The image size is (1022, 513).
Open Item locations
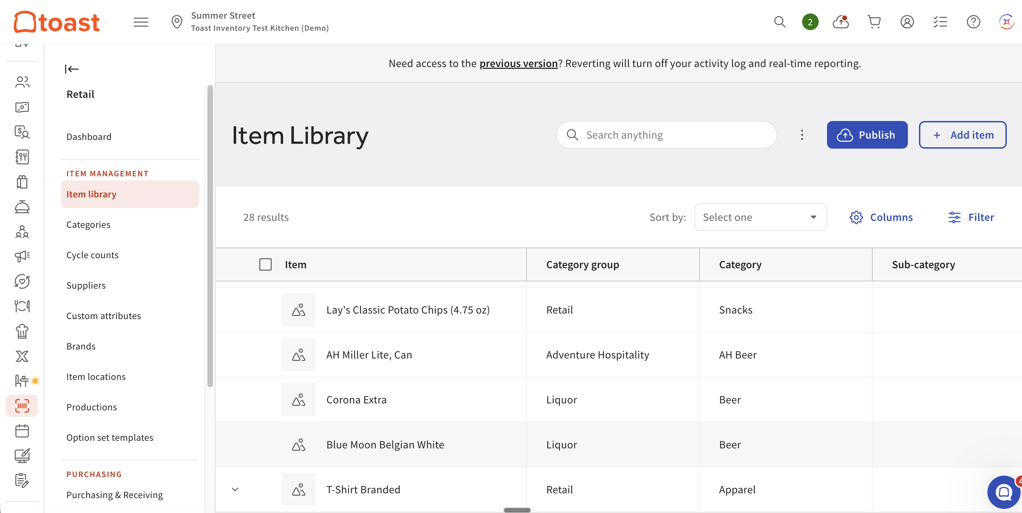[x=96, y=376]
